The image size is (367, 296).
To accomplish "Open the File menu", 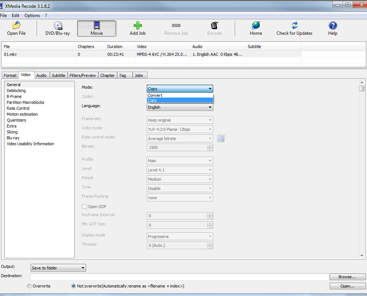I will point(3,16).
